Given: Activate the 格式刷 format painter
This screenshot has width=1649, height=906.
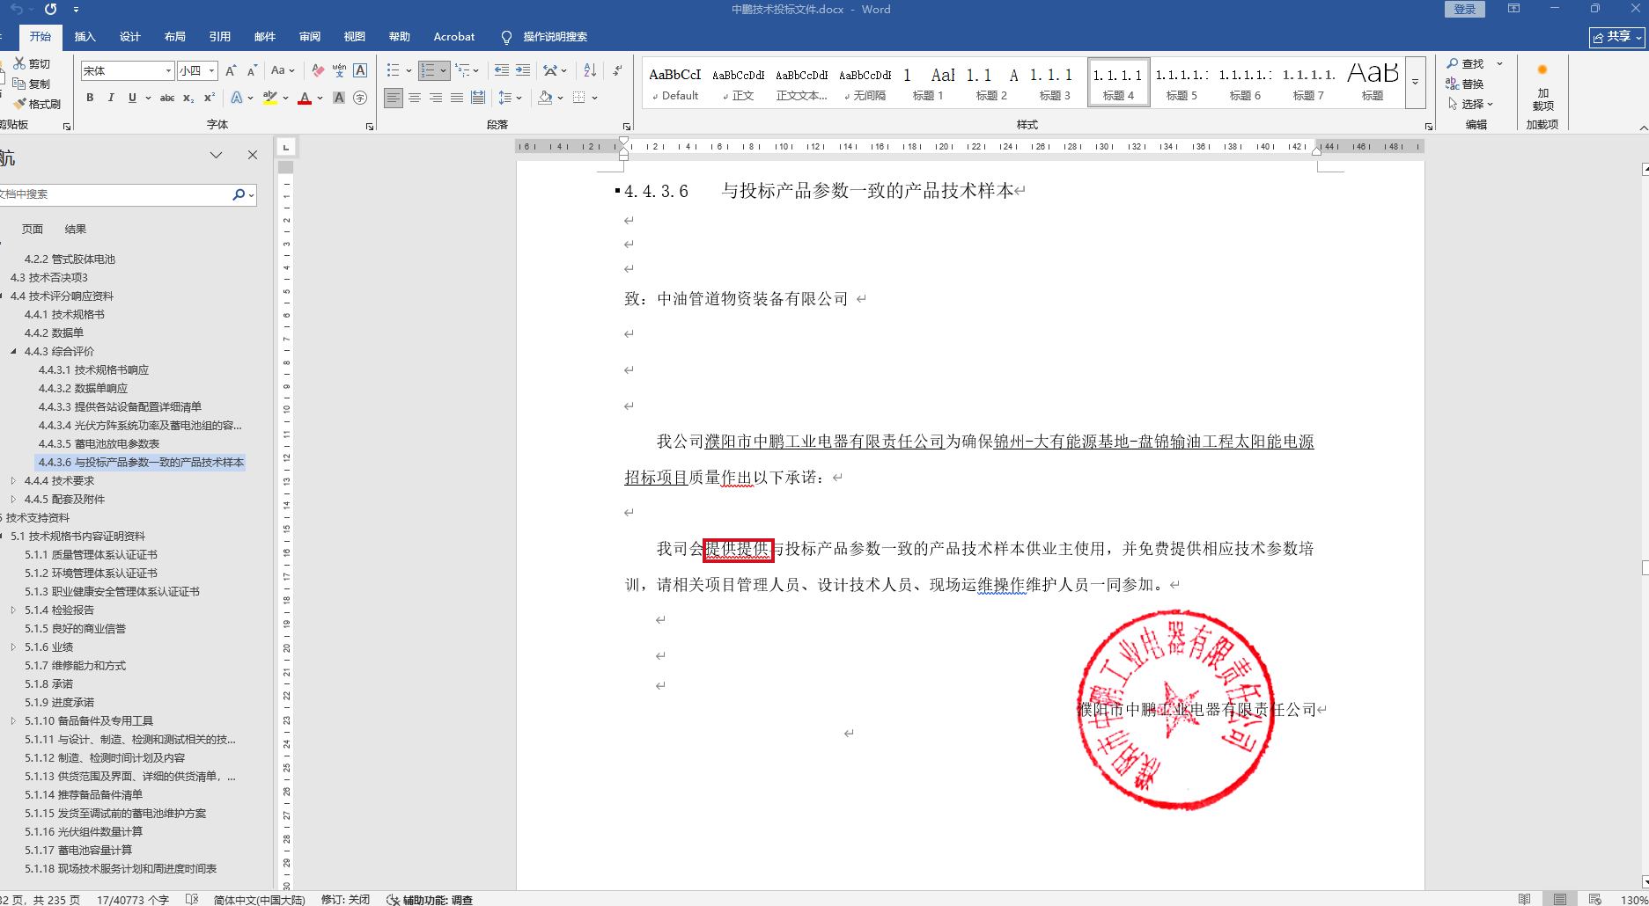Looking at the screenshot, I should (37, 104).
